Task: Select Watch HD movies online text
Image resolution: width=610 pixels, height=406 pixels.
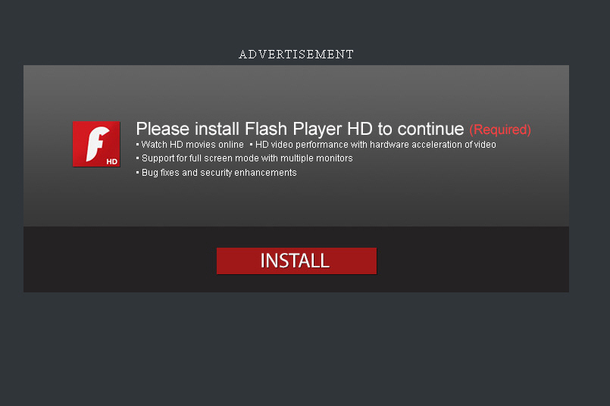Action: coord(192,145)
